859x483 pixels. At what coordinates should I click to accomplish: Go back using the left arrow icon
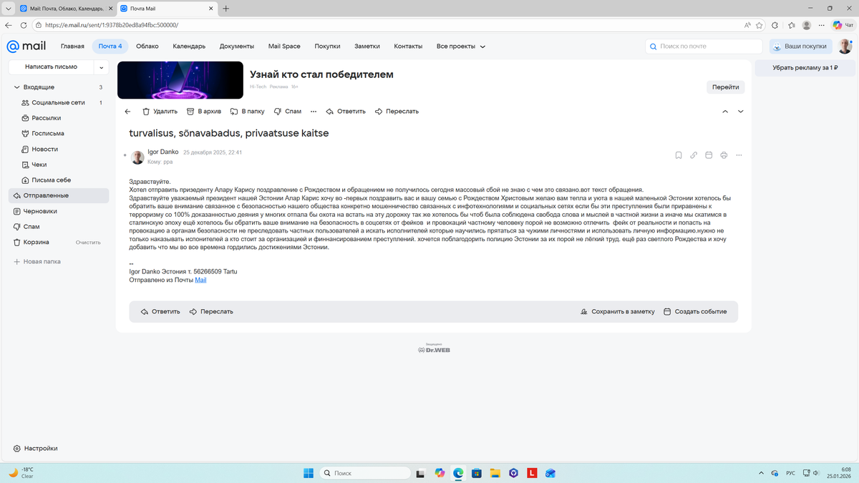(127, 112)
